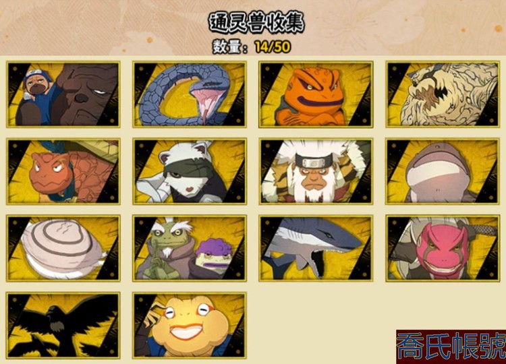
Task: Select the beige fanged beast card
Action: tap(443, 94)
